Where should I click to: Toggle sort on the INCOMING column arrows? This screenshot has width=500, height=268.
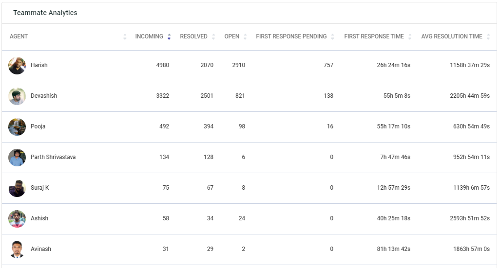click(169, 36)
